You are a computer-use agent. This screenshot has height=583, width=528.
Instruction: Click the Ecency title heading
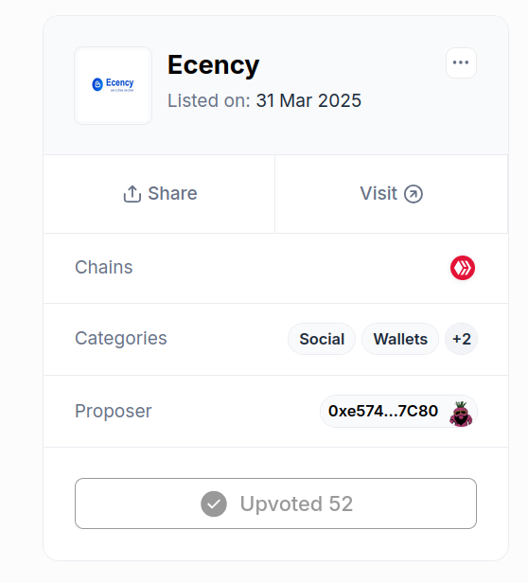214,65
